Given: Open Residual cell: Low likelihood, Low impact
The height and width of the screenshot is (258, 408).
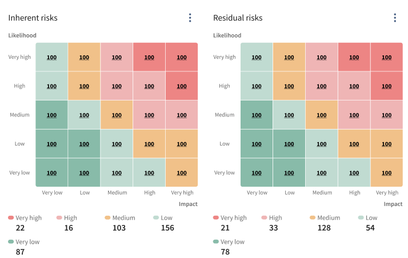Looking at the screenshot, I should point(289,144).
